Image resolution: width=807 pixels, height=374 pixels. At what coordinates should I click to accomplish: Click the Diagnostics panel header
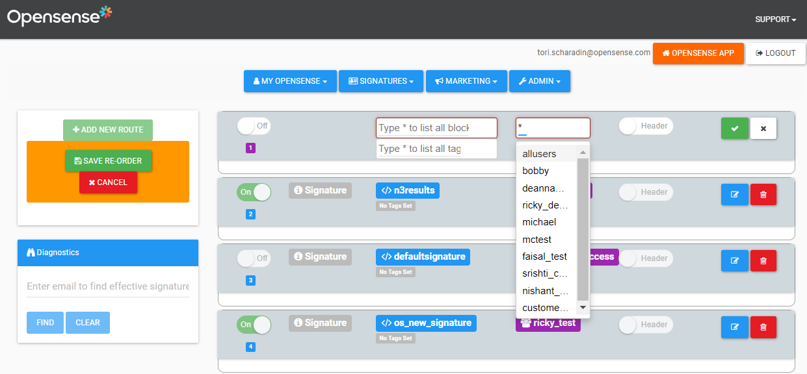coord(108,253)
